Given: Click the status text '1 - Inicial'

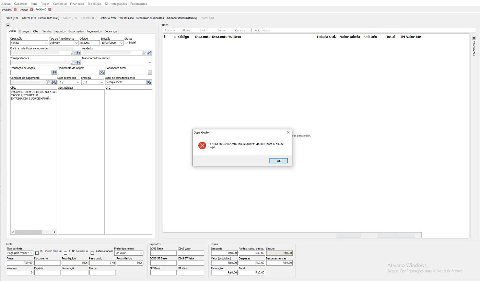Looking at the screenshot, I should point(130,43).
